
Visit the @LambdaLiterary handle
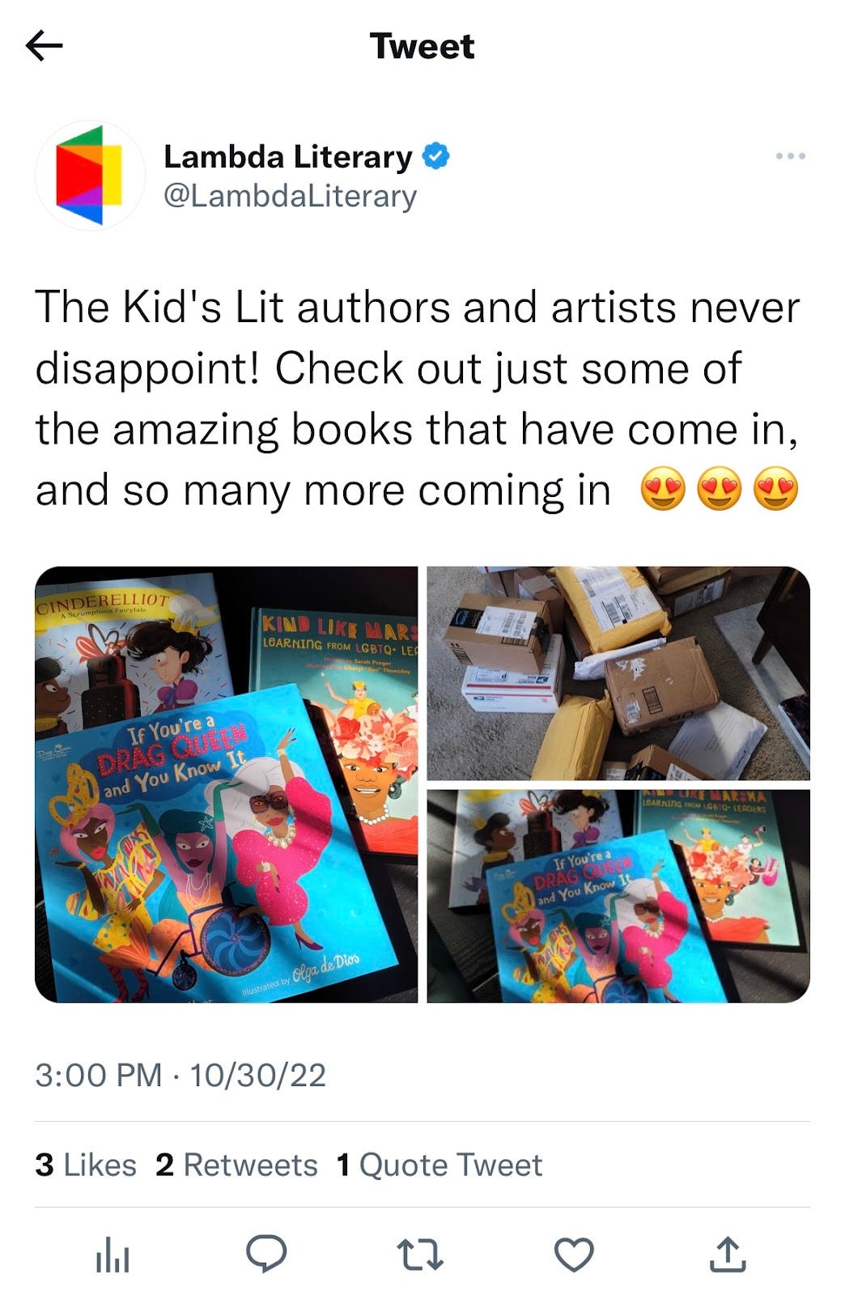[x=291, y=196]
